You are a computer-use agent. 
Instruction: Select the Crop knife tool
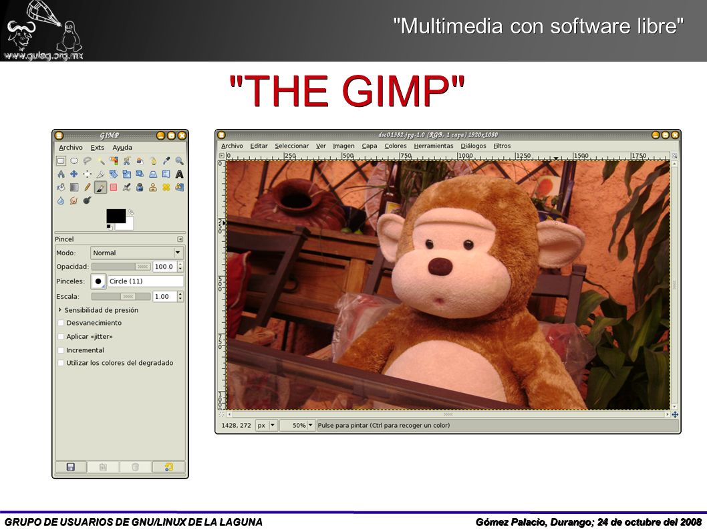100,174
